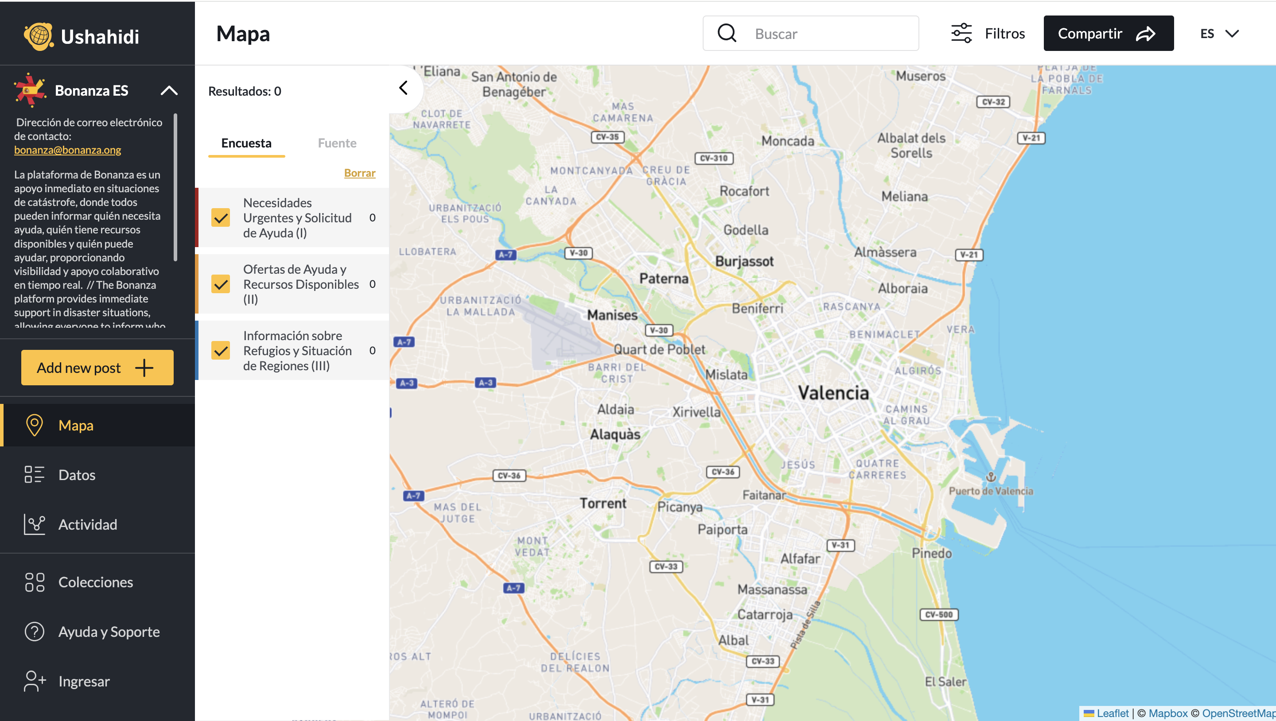Open the ES language dropdown
Viewport: 1276px width, 721px height.
(x=1219, y=33)
